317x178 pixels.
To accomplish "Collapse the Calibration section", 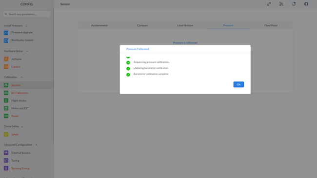I will pos(21,77).
